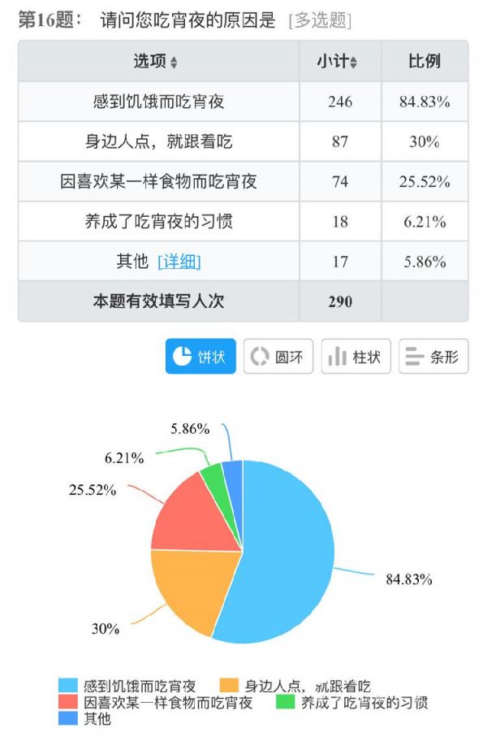Click the pie icon in 饼状 button
The image size is (487, 741).
(182, 357)
